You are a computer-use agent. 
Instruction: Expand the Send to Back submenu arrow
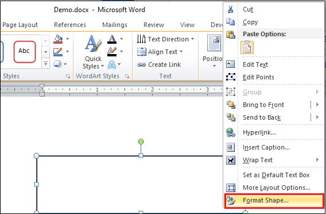click(x=317, y=117)
